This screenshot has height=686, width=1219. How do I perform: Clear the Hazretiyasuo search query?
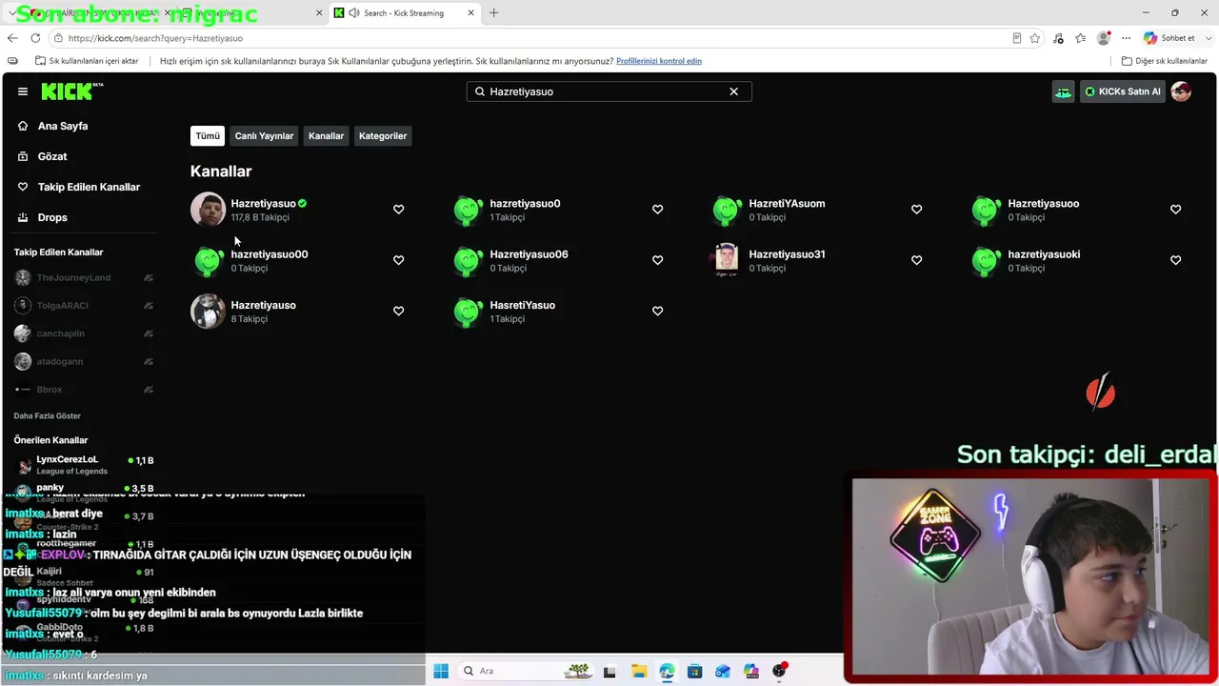coord(733,91)
